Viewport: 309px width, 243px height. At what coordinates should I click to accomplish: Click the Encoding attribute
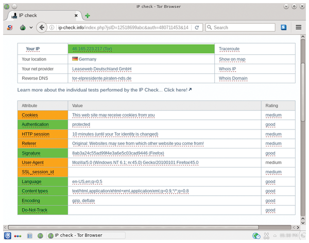31,201
